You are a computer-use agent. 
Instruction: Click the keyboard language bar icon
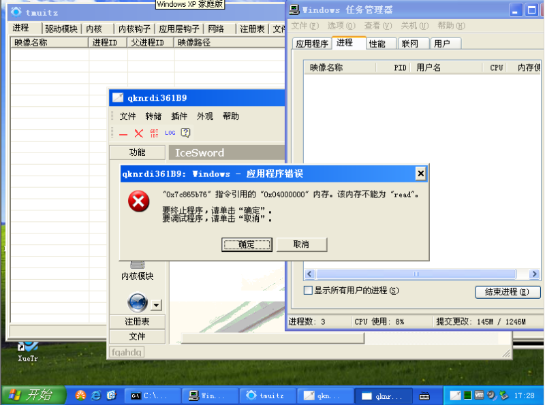tap(424, 395)
